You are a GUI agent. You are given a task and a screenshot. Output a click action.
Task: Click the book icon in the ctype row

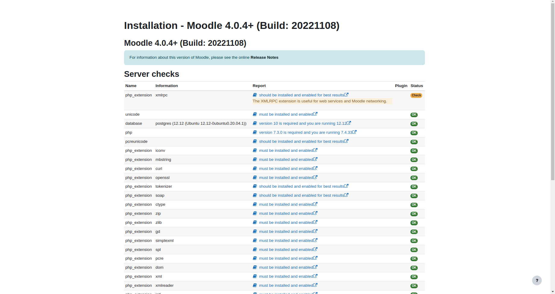pyautogui.click(x=255, y=204)
